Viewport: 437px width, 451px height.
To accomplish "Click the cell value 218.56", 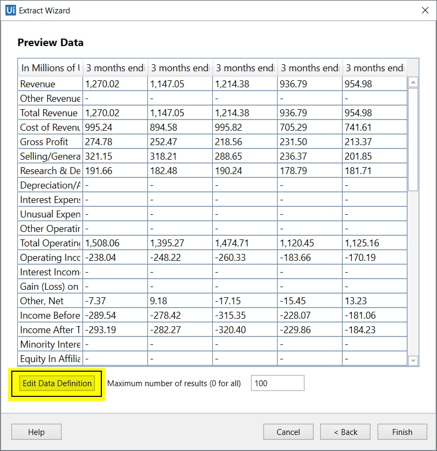I will (245, 141).
